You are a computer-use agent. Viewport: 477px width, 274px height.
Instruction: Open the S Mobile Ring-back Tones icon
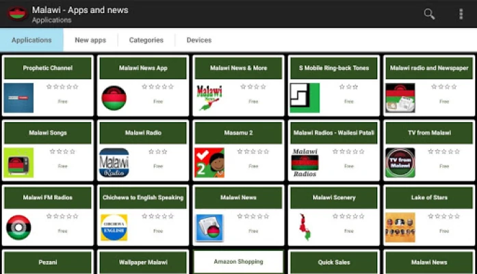pyautogui.click(x=305, y=98)
